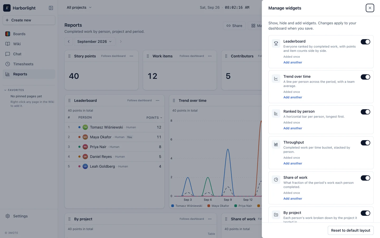Screen dimensions: 380x238
Task: Click the Priya Nair green legend swatch
Action: (x=236, y=206)
